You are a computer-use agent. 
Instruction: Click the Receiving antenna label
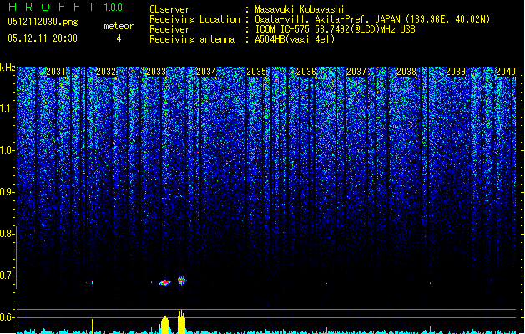[x=192, y=39]
